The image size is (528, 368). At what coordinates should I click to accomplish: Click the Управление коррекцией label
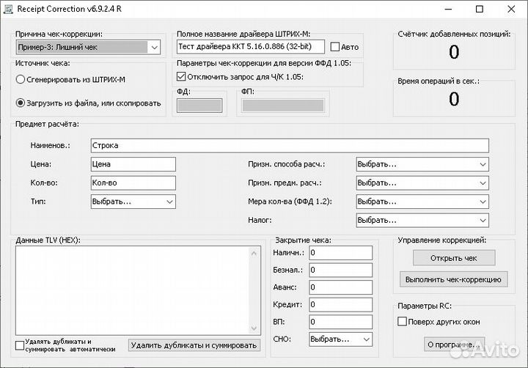pos(442,240)
